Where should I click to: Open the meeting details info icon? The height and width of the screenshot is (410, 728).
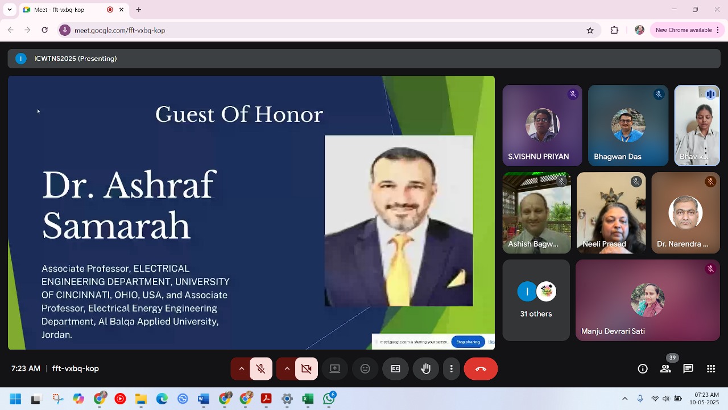point(643,369)
